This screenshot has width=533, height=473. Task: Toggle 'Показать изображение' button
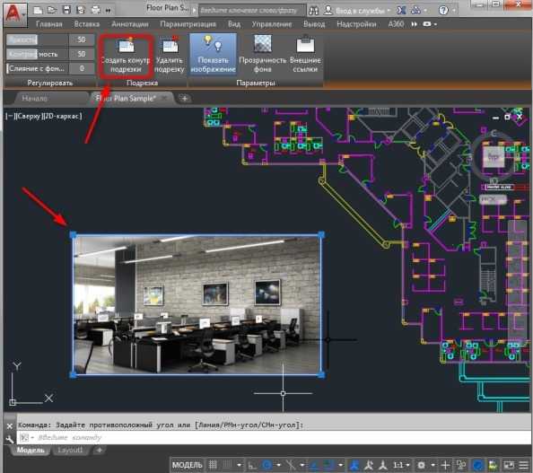click(x=213, y=54)
